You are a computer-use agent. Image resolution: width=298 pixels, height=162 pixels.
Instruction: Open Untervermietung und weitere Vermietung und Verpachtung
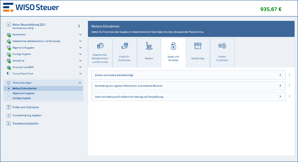[188, 97]
